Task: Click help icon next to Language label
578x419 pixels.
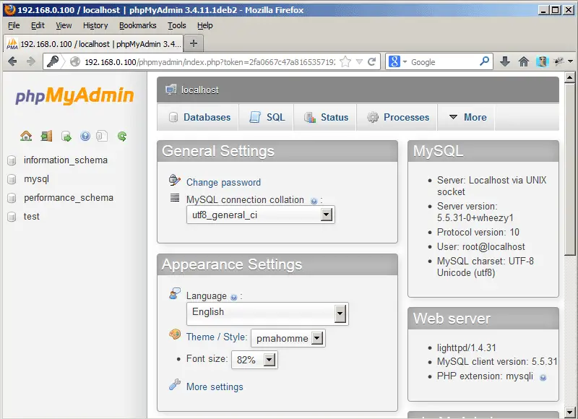Action: 233,297
